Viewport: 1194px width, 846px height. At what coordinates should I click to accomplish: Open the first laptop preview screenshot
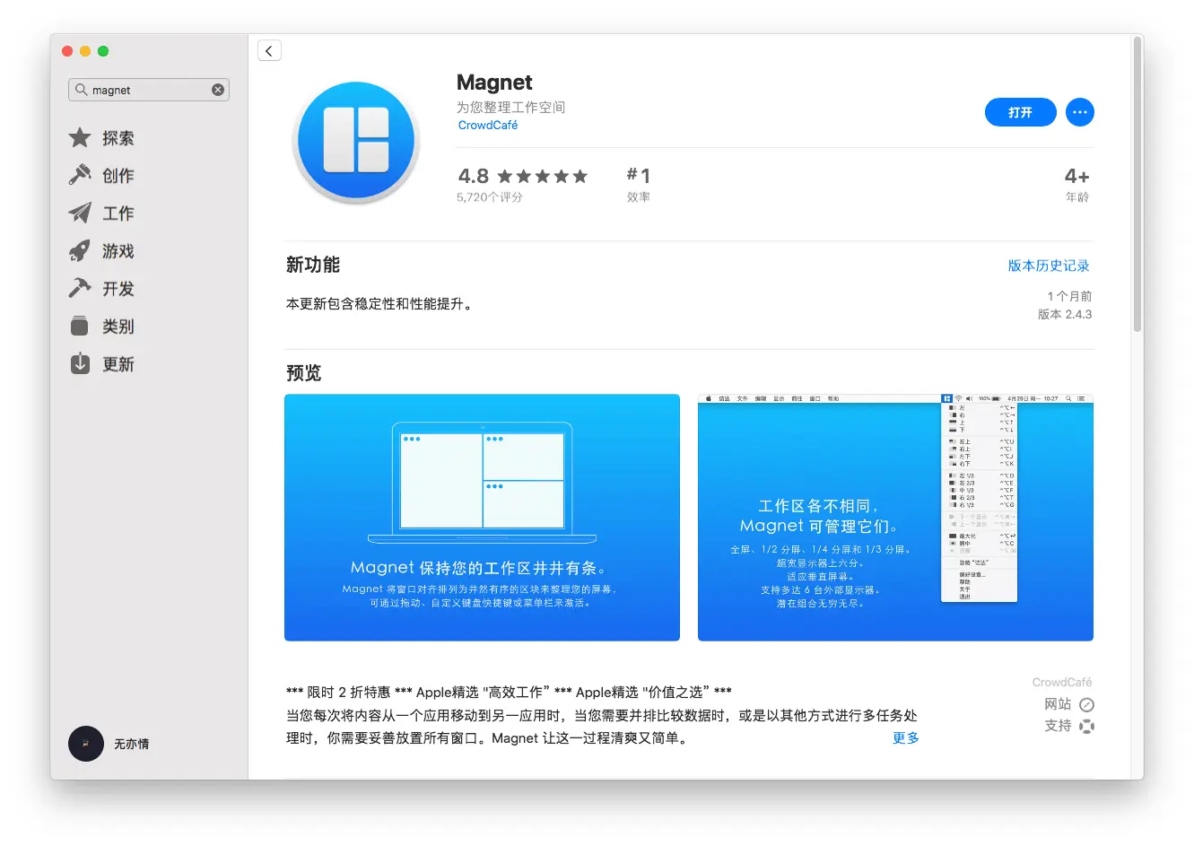coord(482,518)
